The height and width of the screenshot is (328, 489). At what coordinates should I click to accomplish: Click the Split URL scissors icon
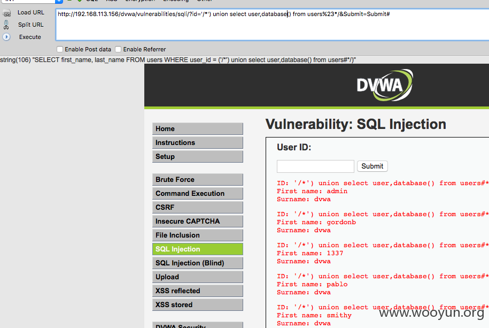click(x=6, y=25)
